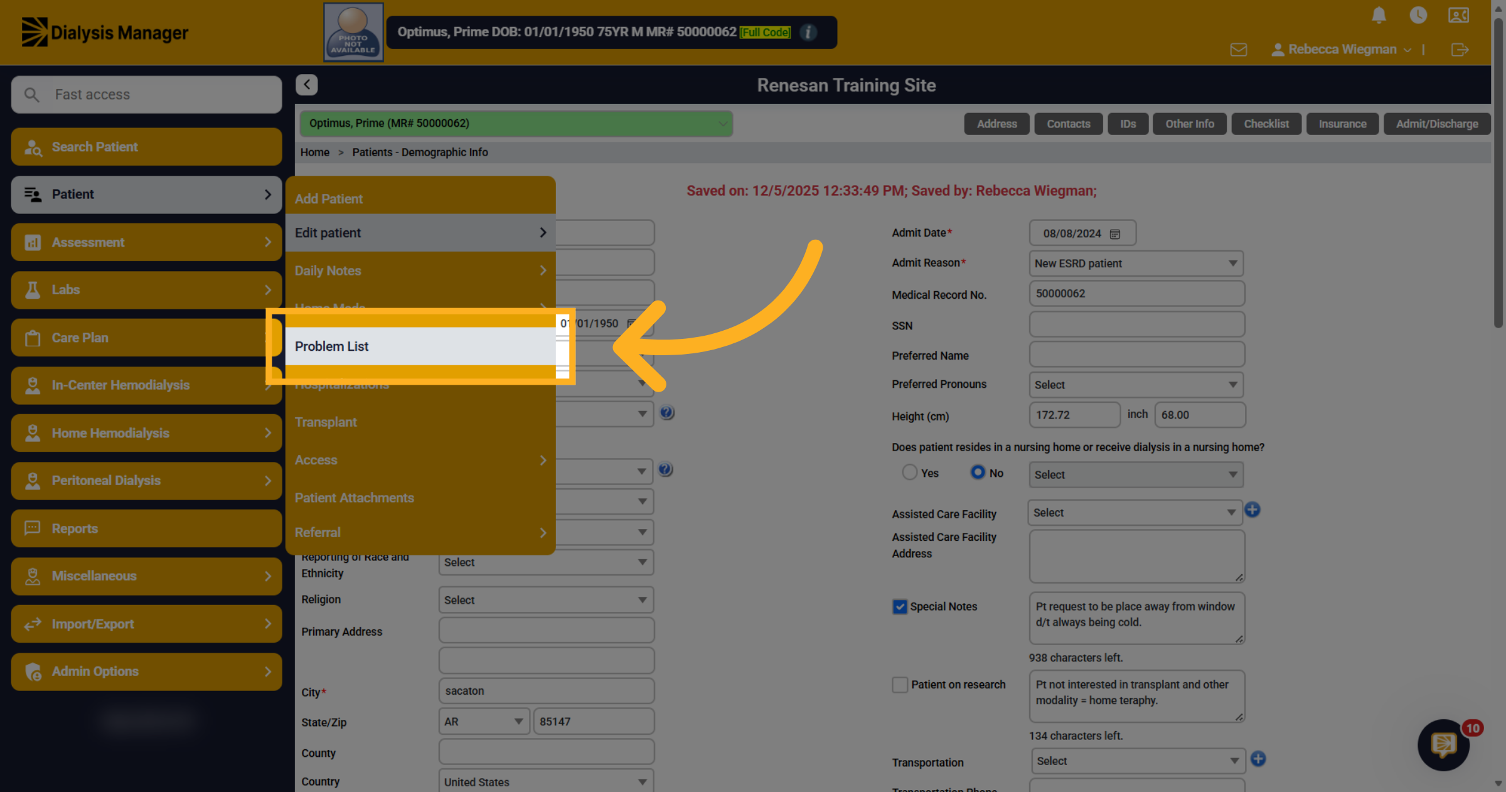Viewport: 1506px width, 792px height.
Task: Click the patient info 'i' icon
Action: coord(809,32)
